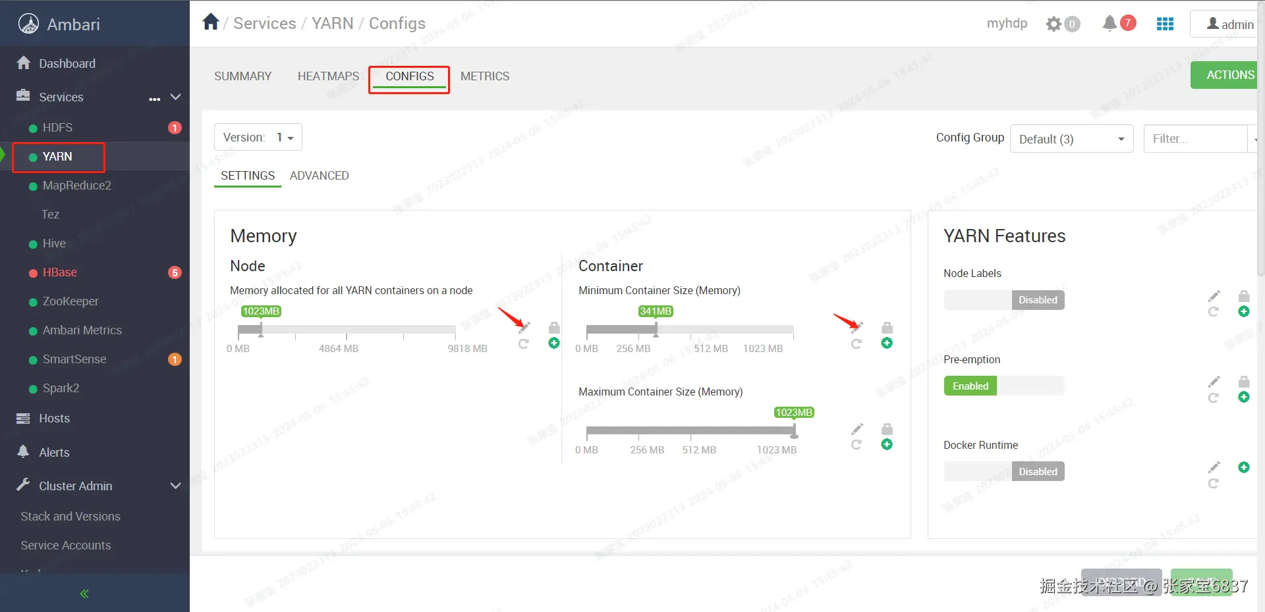Add override for Pre-emption plus icon
Image resolution: width=1265 pixels, height=612 pixels.
[1244, 397]
